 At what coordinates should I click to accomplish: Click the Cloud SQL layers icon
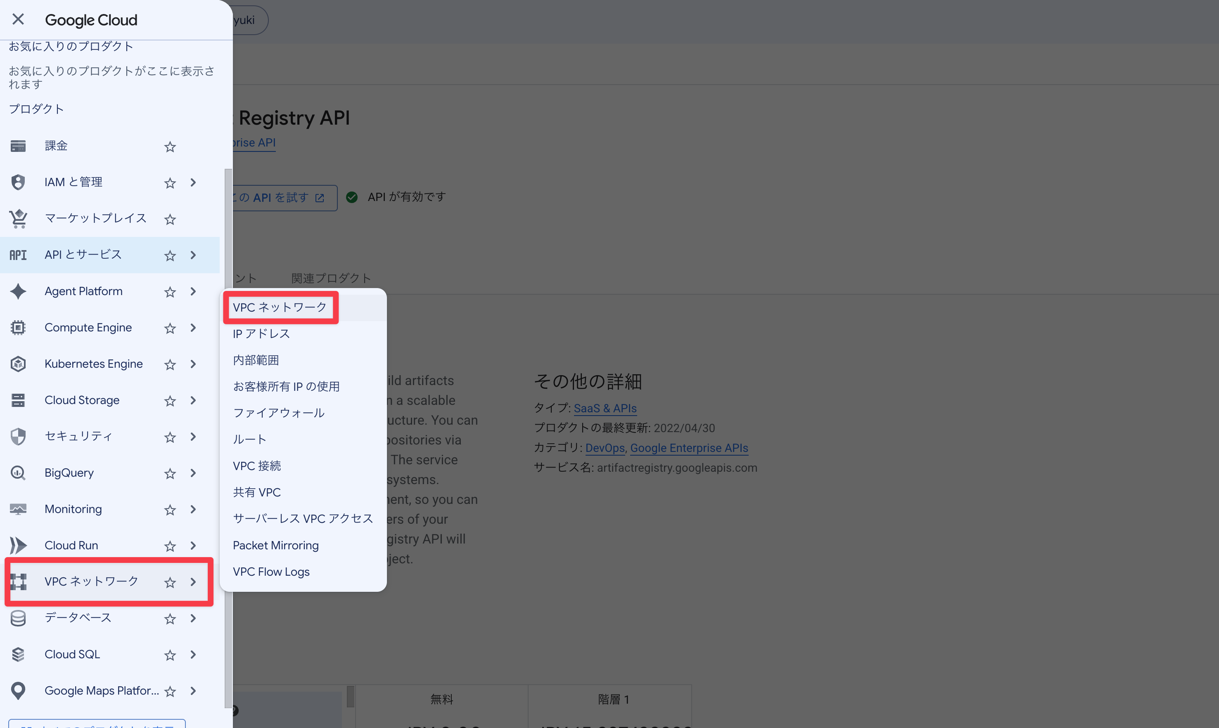point(18,655)
